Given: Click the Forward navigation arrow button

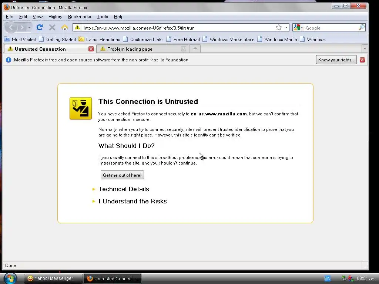Looking at the screenshot, I should [x=22, y=27].
